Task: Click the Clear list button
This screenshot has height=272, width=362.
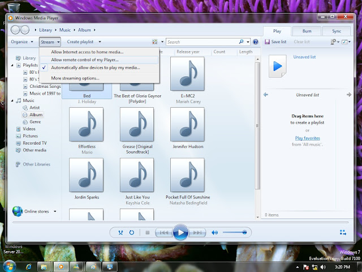Action: pyautogui.click(x=301, y=41)
